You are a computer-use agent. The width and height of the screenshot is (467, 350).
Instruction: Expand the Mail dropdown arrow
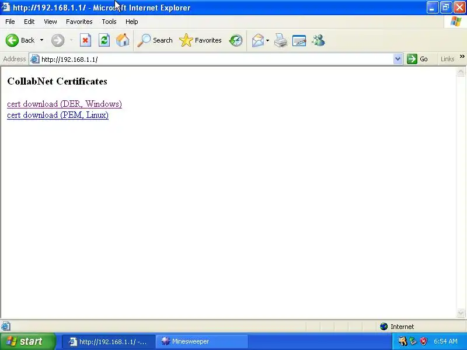coord(267,40)
